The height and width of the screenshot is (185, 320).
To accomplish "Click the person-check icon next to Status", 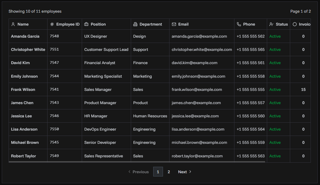I will (272, 24).
